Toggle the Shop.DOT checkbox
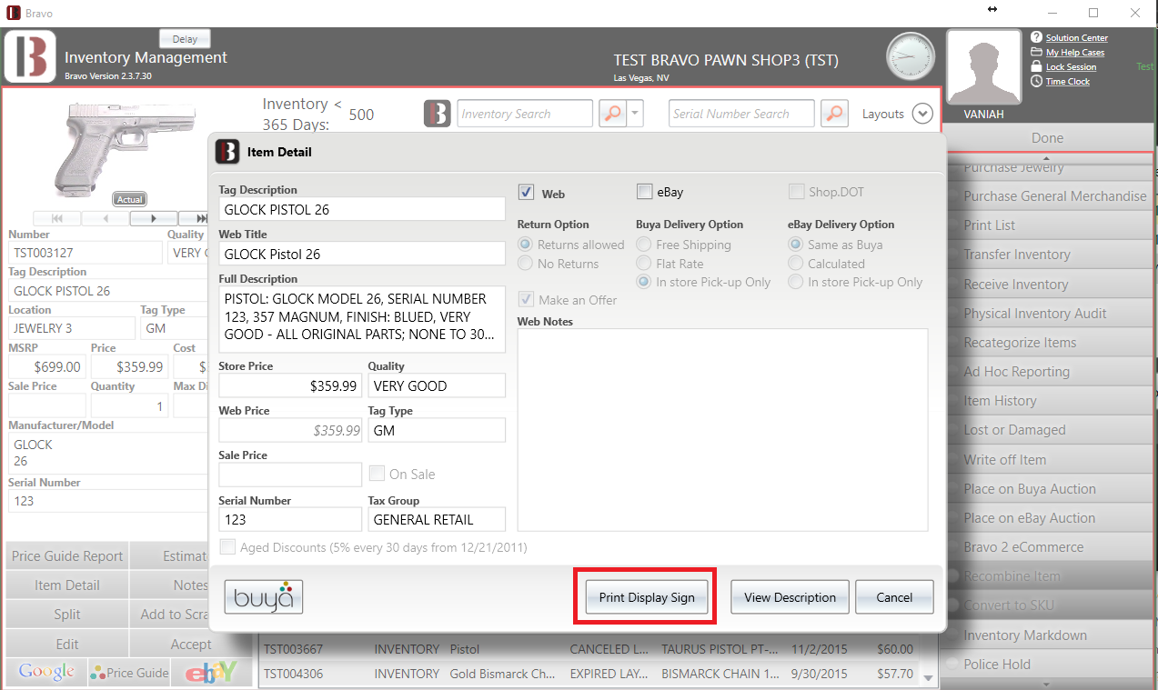 pyautogui.click(x=797, y=192)
